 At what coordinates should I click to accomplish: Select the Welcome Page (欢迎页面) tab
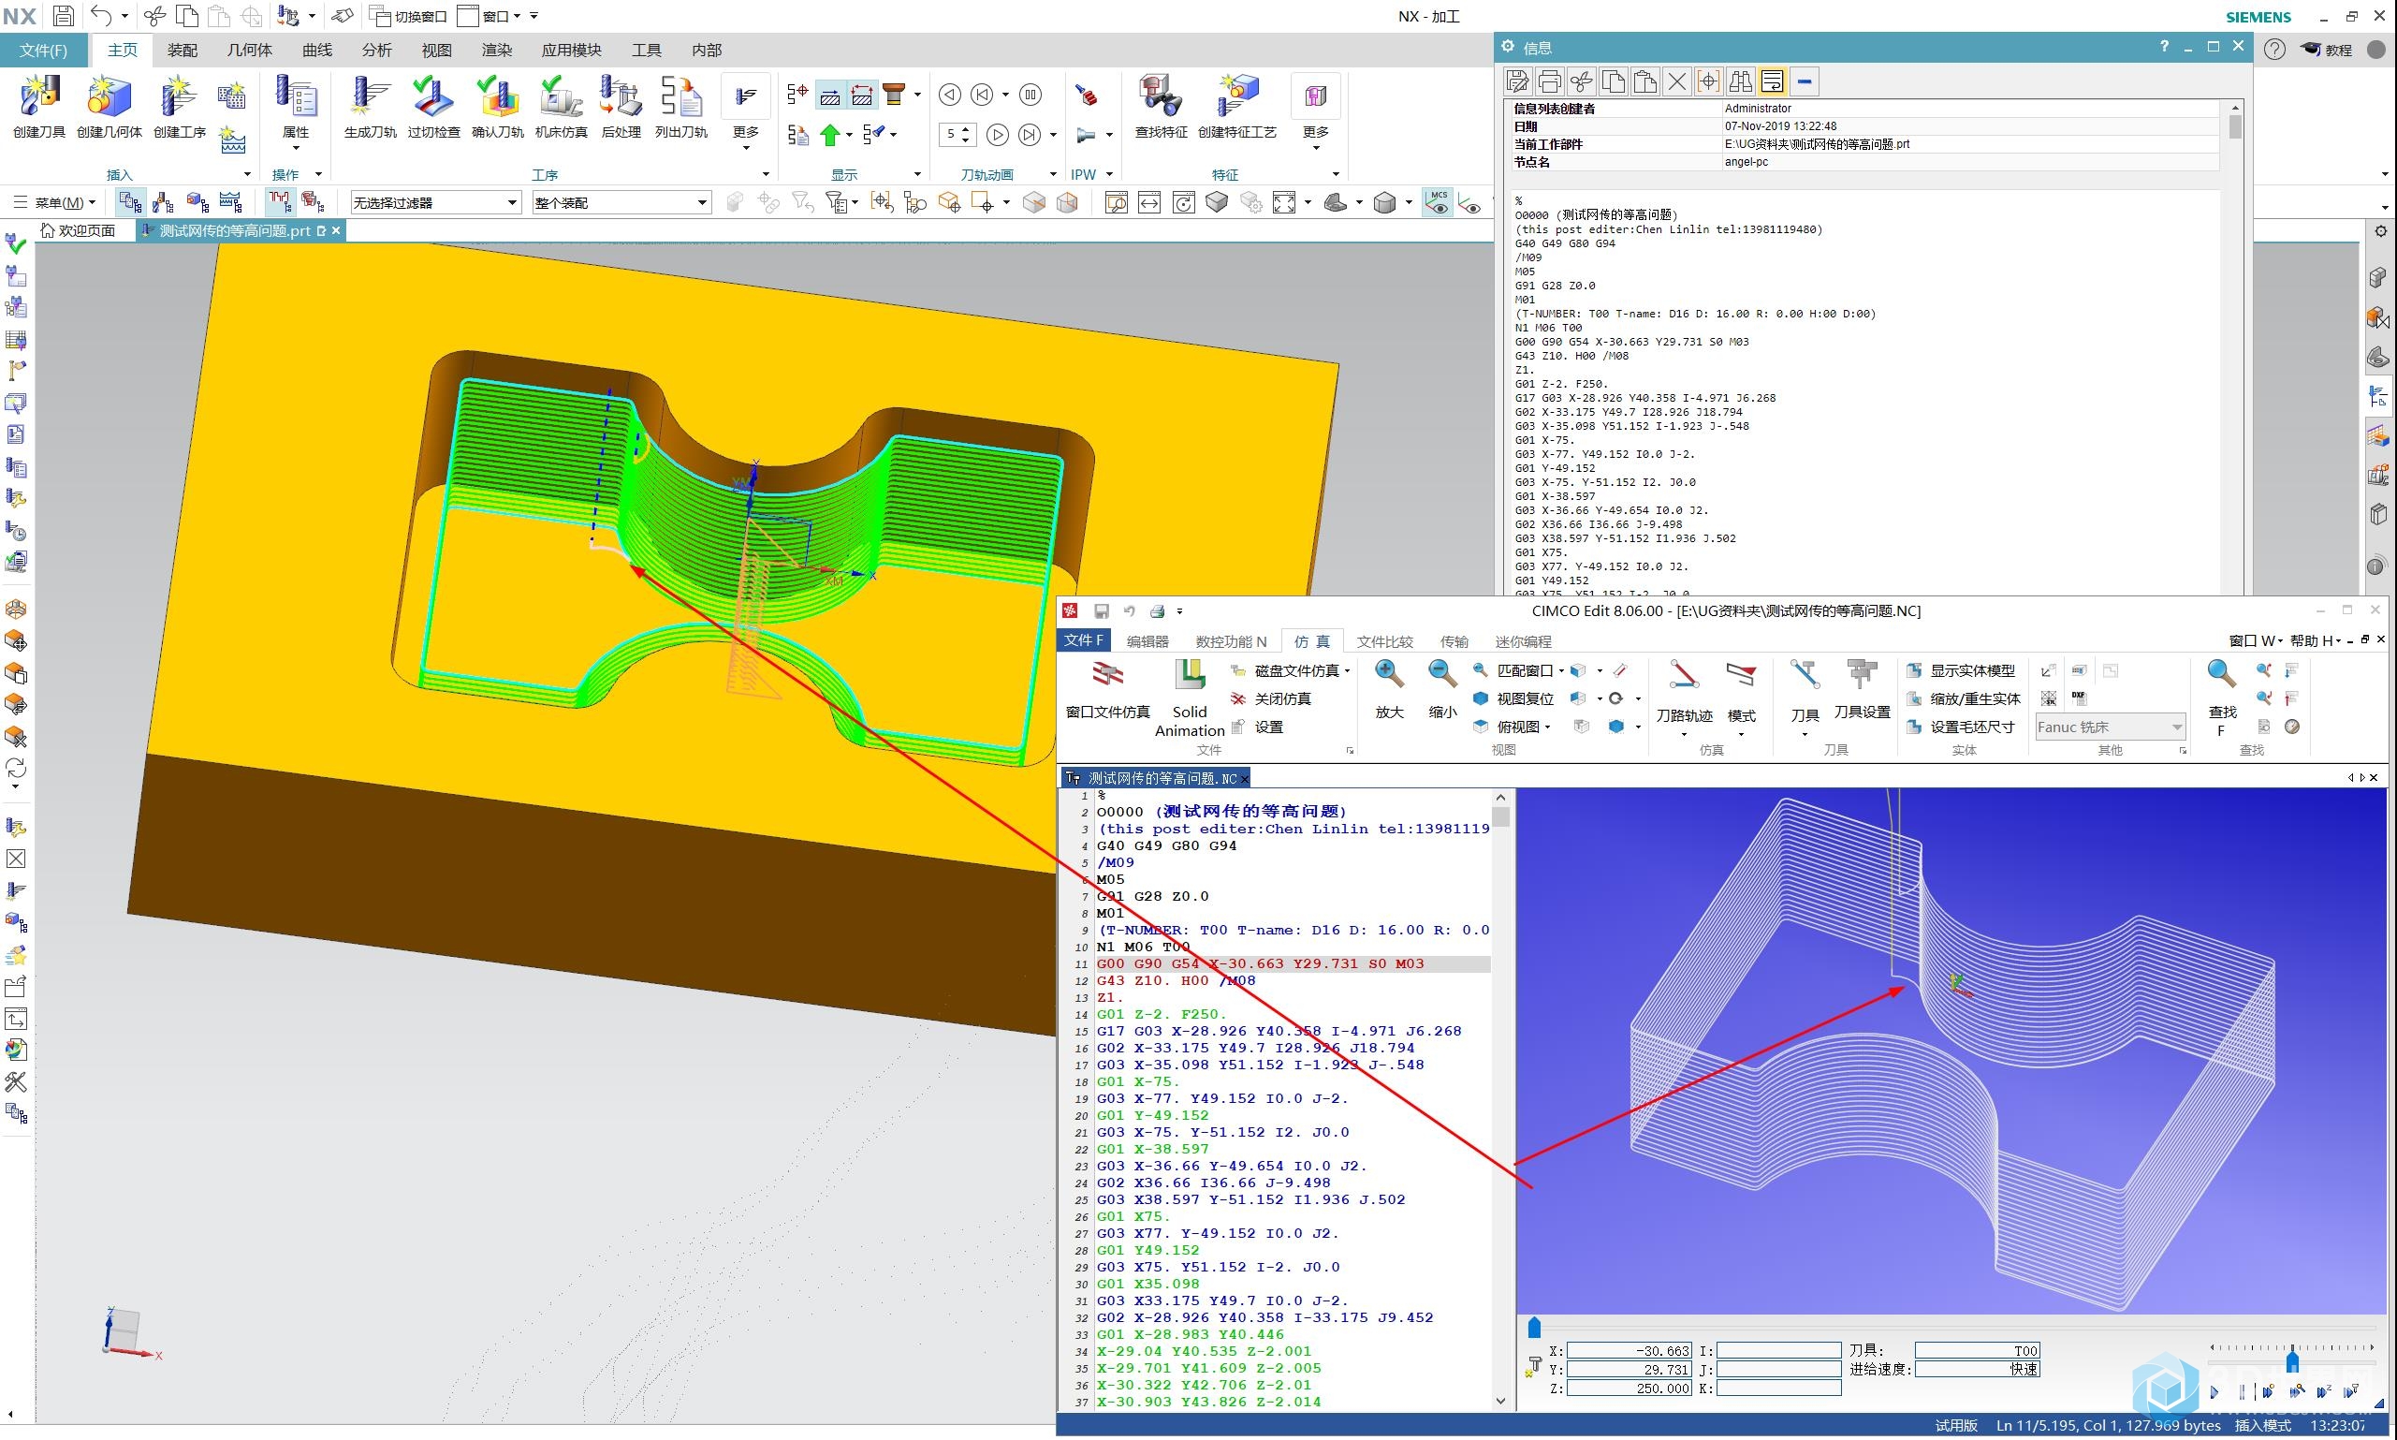tap(78, 231)
